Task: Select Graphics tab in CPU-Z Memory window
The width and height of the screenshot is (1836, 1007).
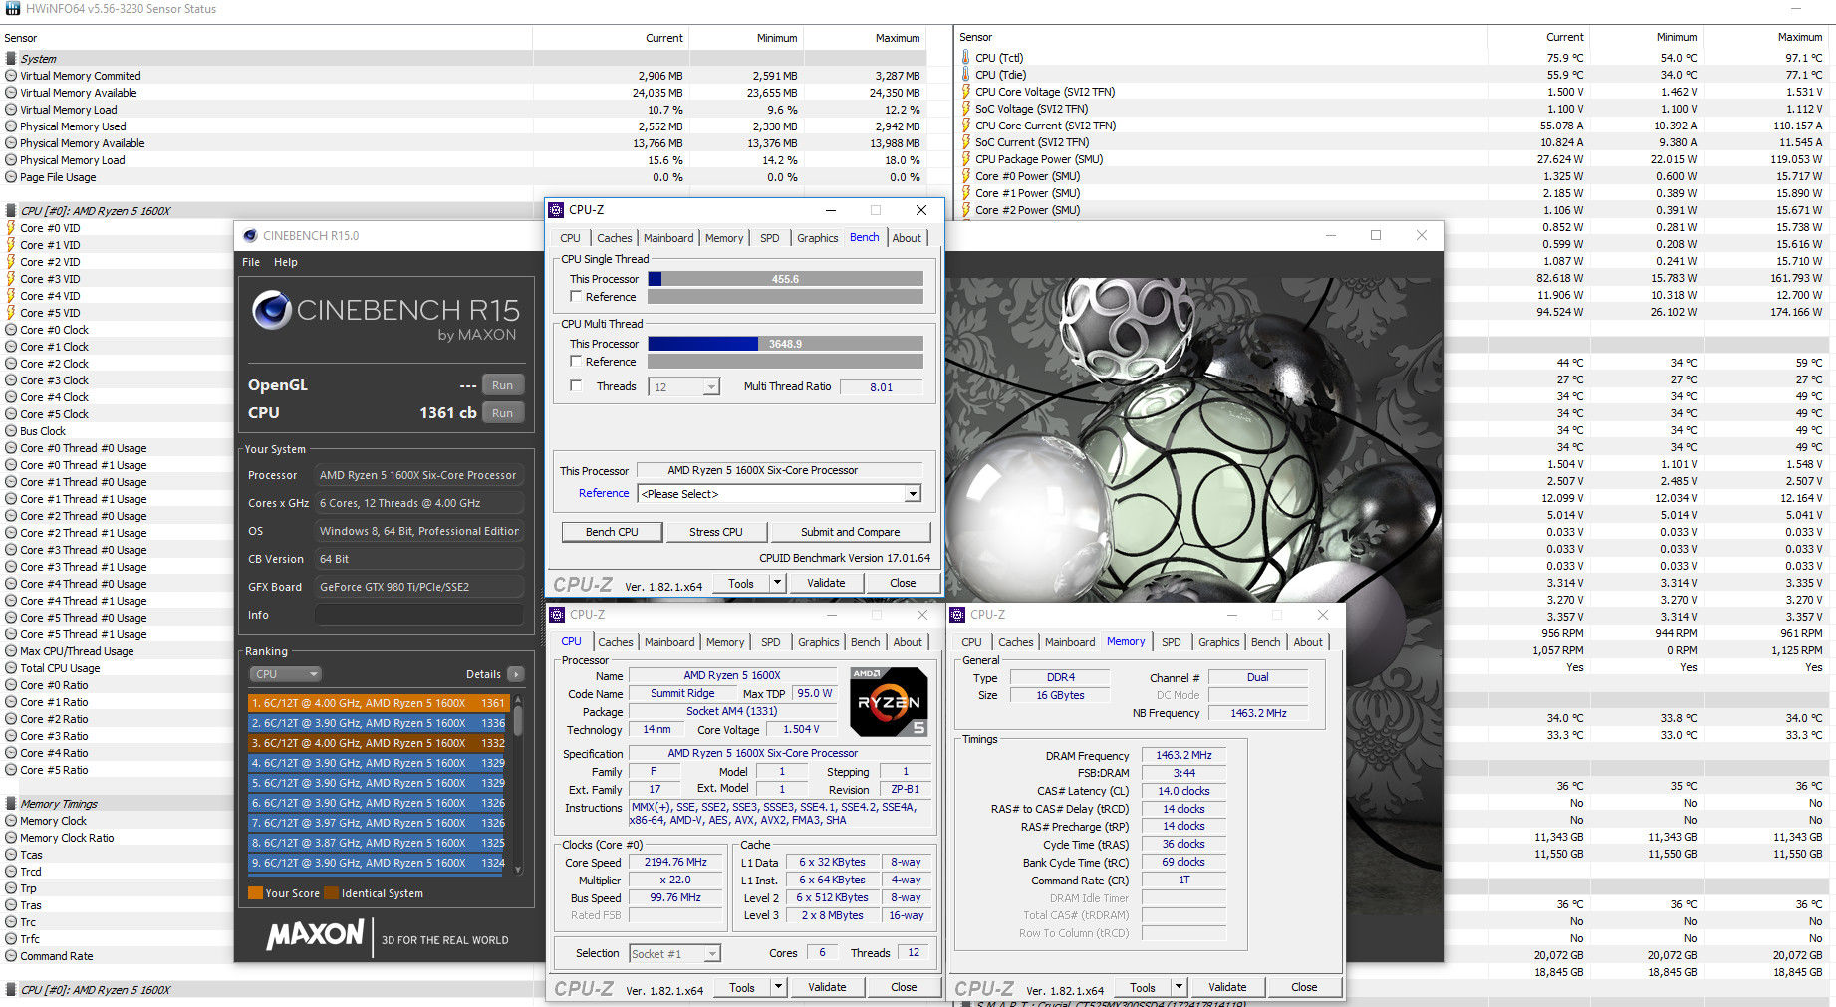Action: (x=1219, y=642)
